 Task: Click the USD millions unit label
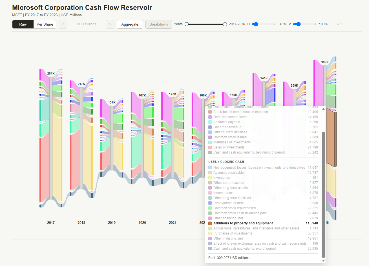(86, 24)
